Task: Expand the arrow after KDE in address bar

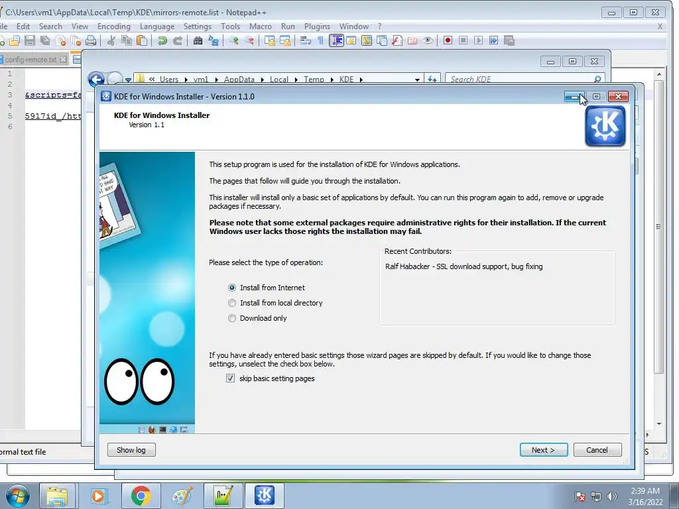Action: pos(361,80)
